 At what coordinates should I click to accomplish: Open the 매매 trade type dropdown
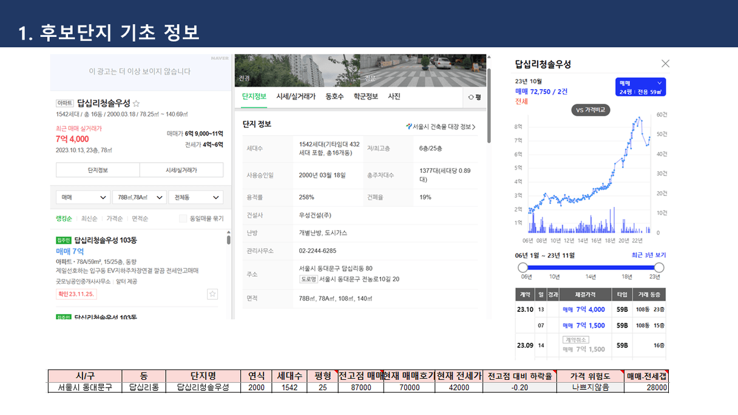pyautogui.click(x=83, y=198)
